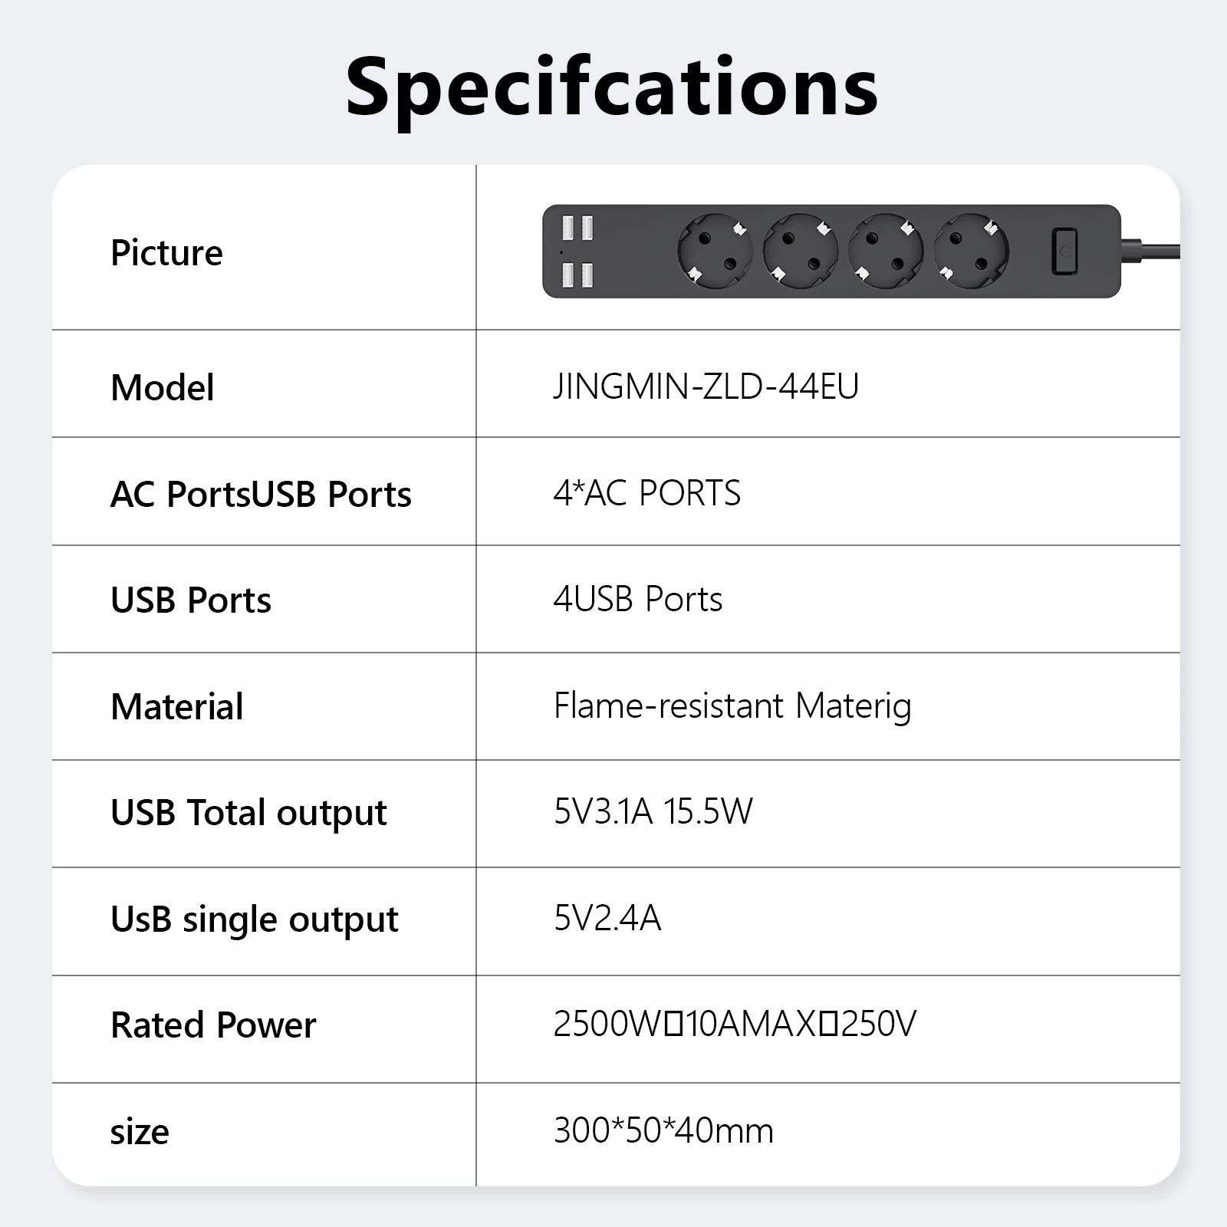Click the second socket on the power strip
The width and height of the screenshot is (1227, 1227).
pyautogui.click(x=800, y=251)
